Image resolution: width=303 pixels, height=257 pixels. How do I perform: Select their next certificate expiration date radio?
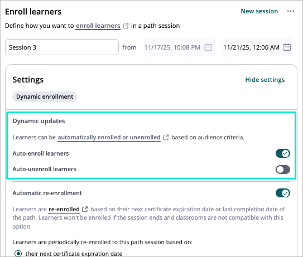point(18,253)
